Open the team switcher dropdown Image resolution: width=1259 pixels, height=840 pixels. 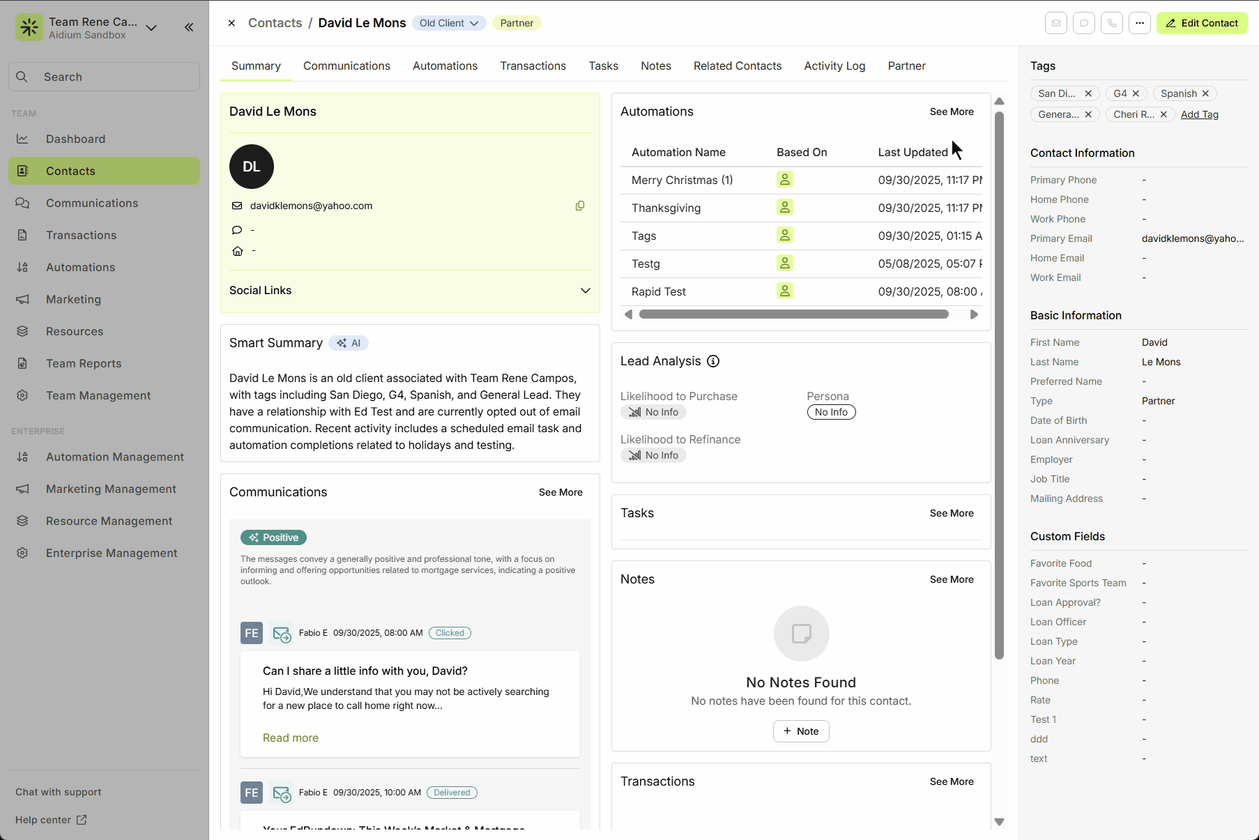[x=151, y=28]
